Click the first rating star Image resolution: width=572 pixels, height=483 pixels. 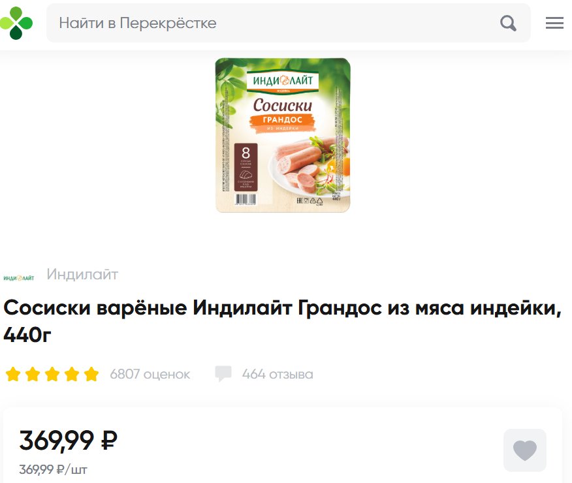13,374
